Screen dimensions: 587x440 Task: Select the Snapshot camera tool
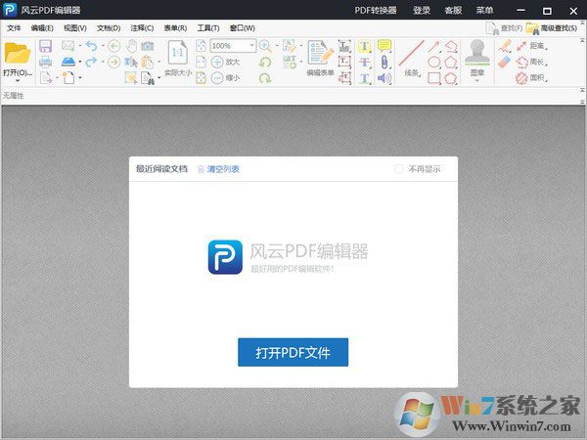tap(147, 46)
